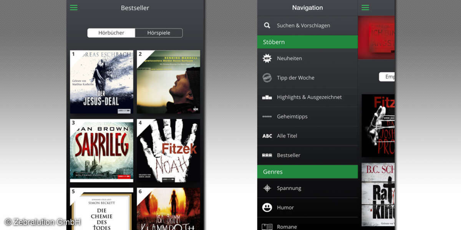Screen dimensions: 461x230
Task: Tap green hamburger icon beside Navigation panel
Action: [x=365, y=8]
